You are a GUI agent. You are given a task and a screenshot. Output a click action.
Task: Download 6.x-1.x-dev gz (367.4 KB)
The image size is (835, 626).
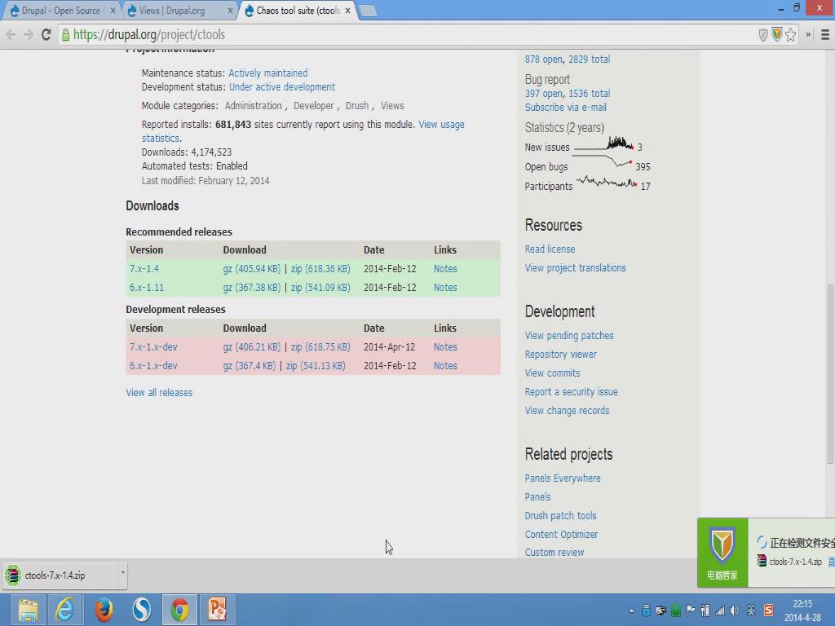(x=250, y=366)
